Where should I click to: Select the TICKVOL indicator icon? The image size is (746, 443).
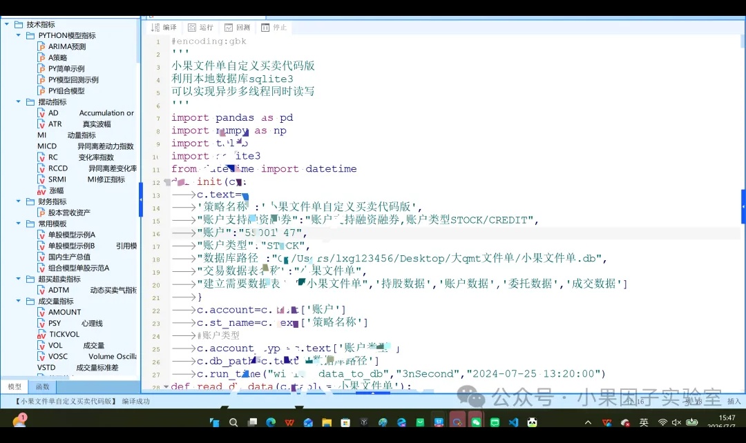pos(42,334)
